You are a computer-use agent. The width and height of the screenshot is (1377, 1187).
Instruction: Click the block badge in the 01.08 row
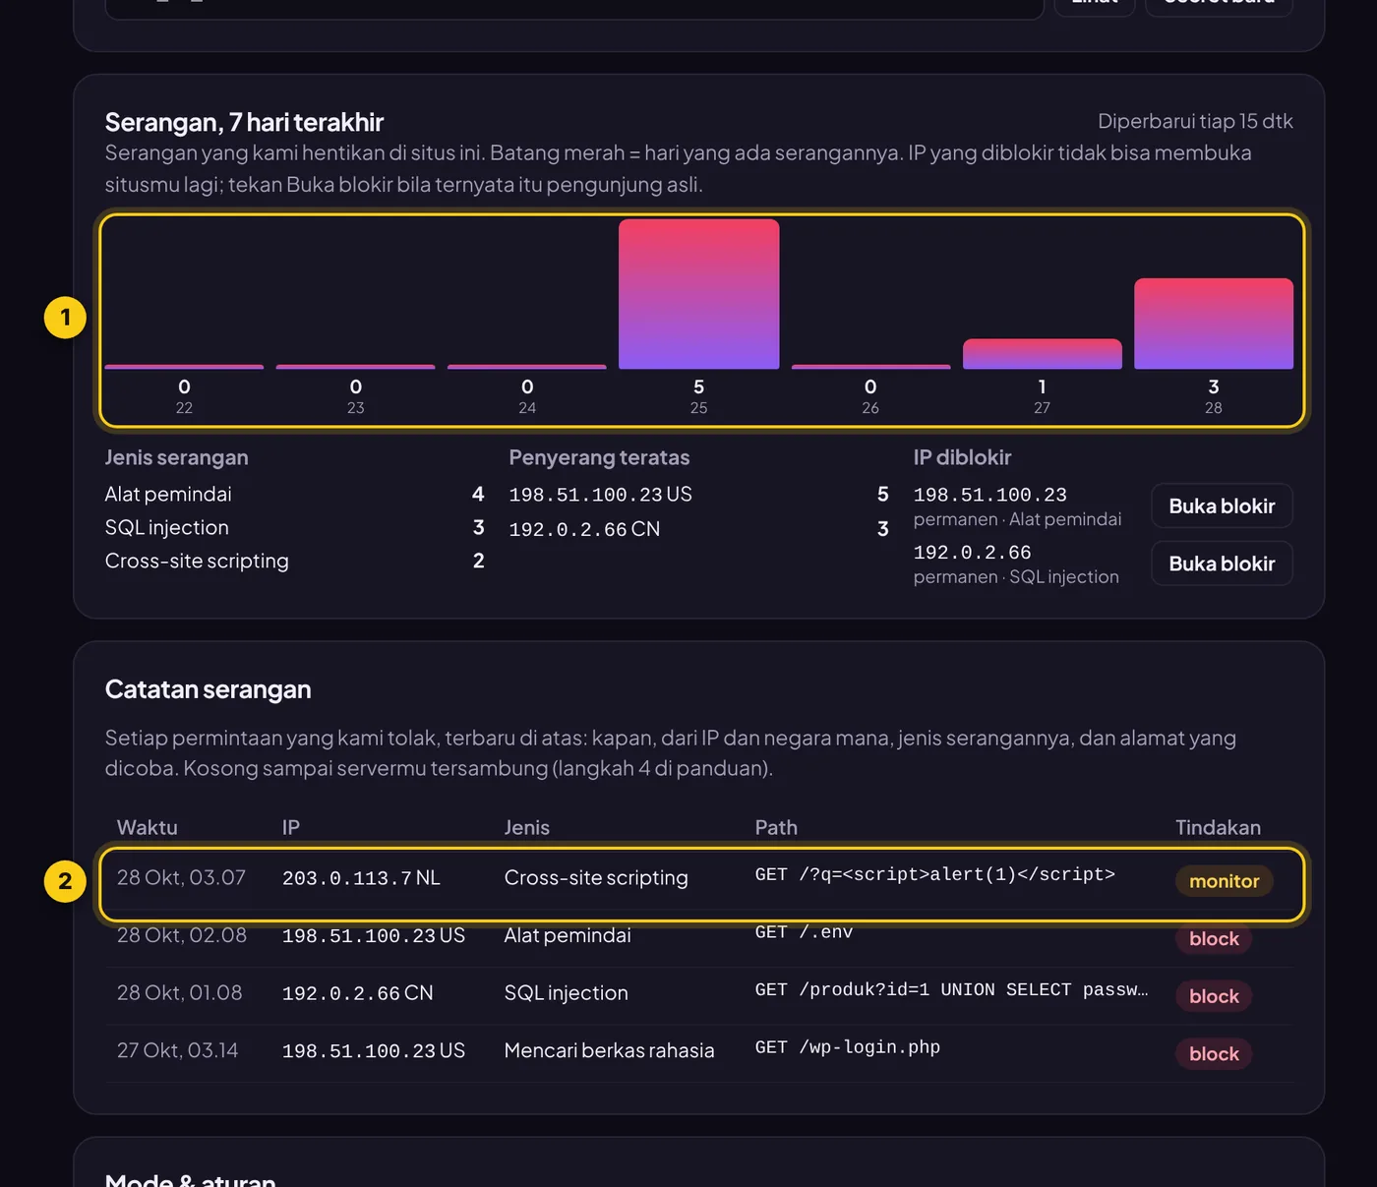point(1214,996)
